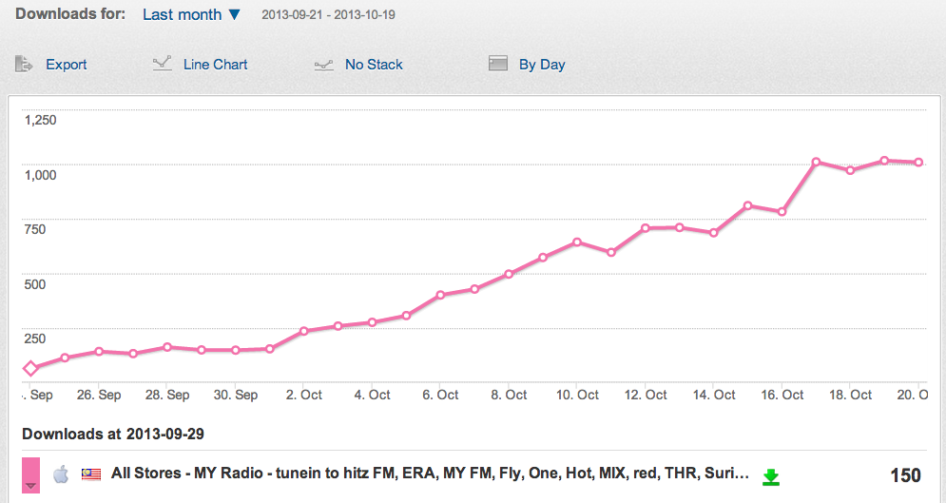Viewport: 946px width, 503px height.
Task: Click the data point above 12. Oct
Action: point(646,228)
